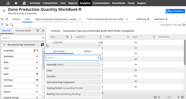
Task: Switch to the History tab in popup
Action: point(88,51)
